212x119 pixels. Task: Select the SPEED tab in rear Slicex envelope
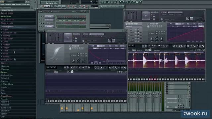pyautogui.click(x=194, y=24)
